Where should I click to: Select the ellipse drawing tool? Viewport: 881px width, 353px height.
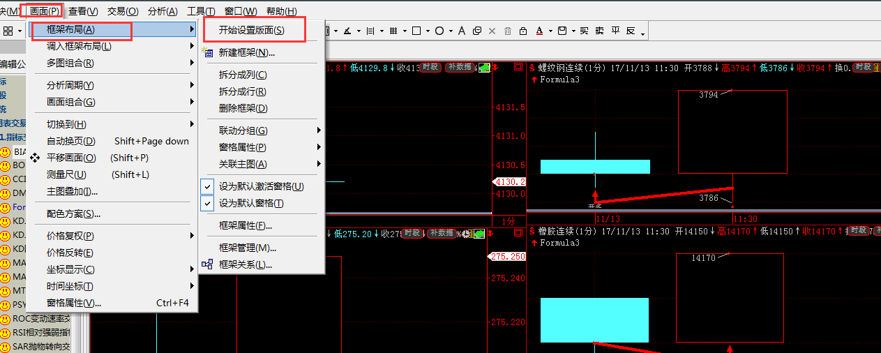pyautogui.click(x=439, y=31)
